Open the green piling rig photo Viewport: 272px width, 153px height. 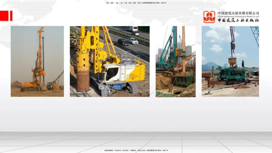(x=175, y=61)
